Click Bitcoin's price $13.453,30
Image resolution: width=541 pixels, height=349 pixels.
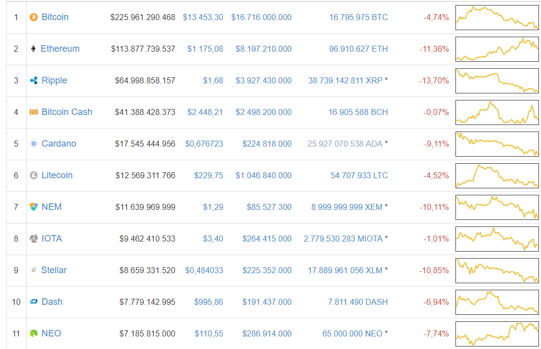203,17
